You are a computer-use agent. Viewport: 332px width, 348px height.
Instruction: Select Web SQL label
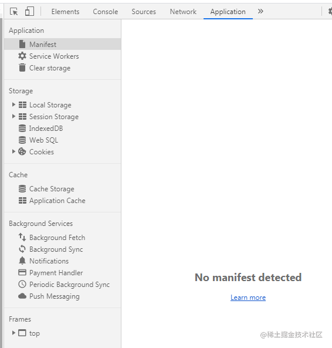(43, 140)
